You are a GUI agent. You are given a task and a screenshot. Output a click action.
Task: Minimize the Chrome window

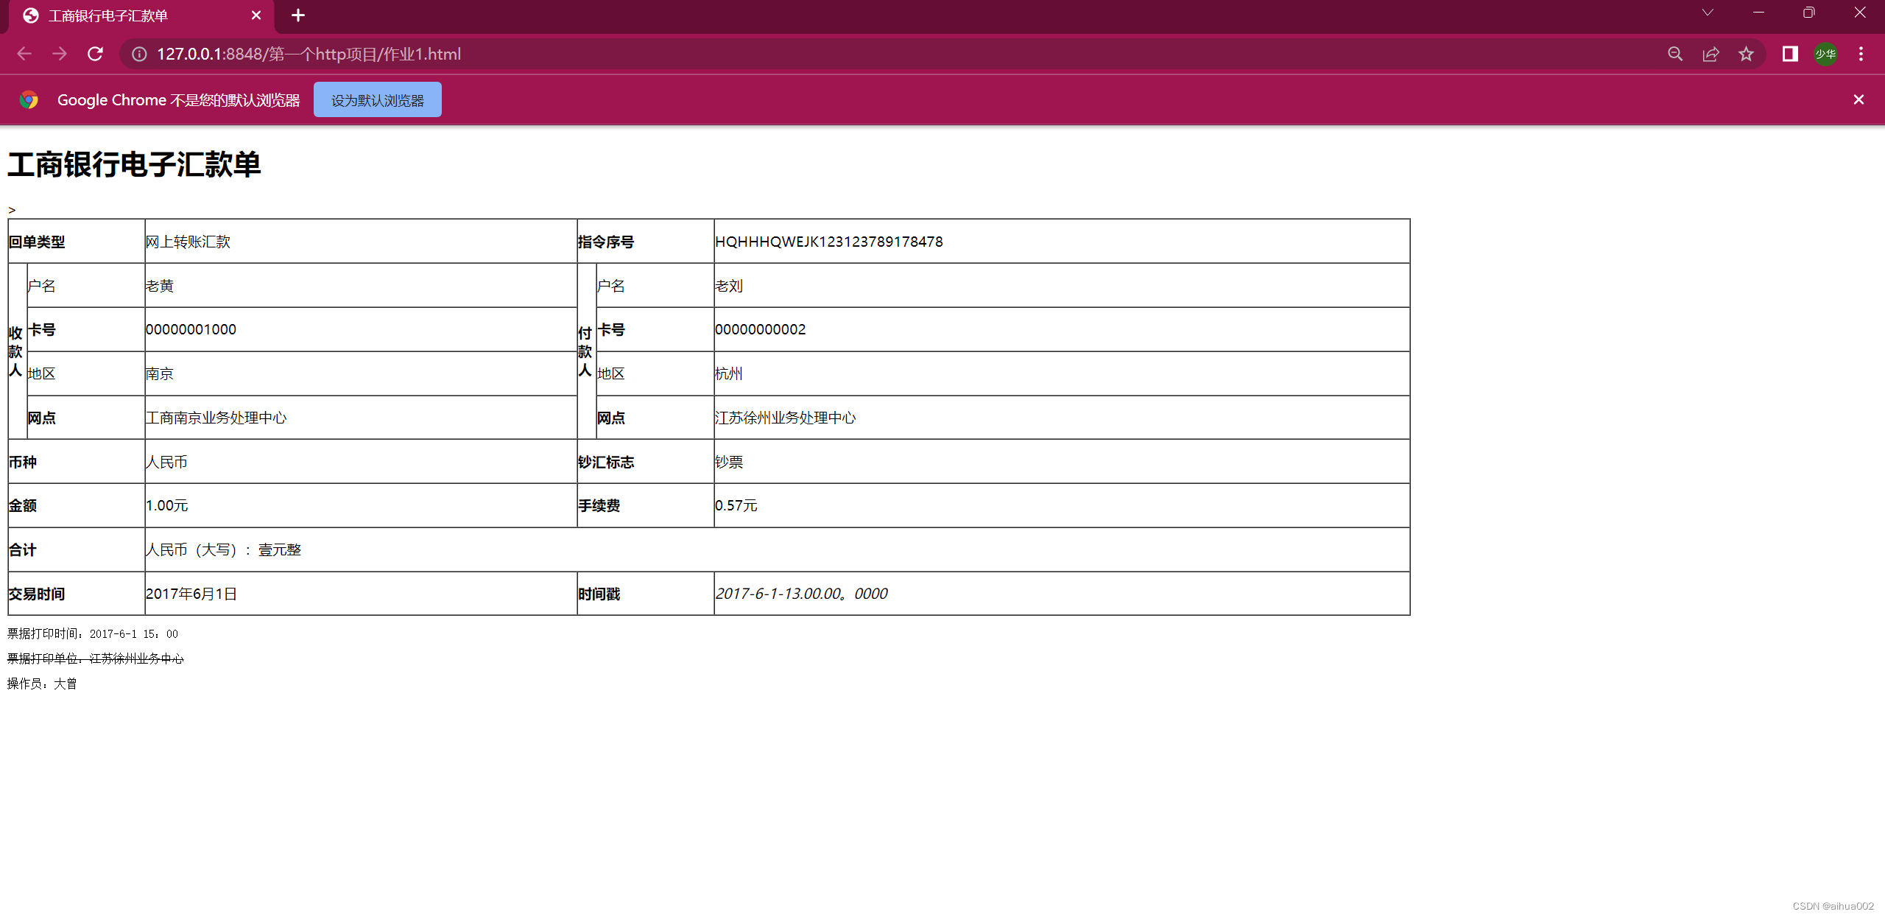click(1758, 13)
